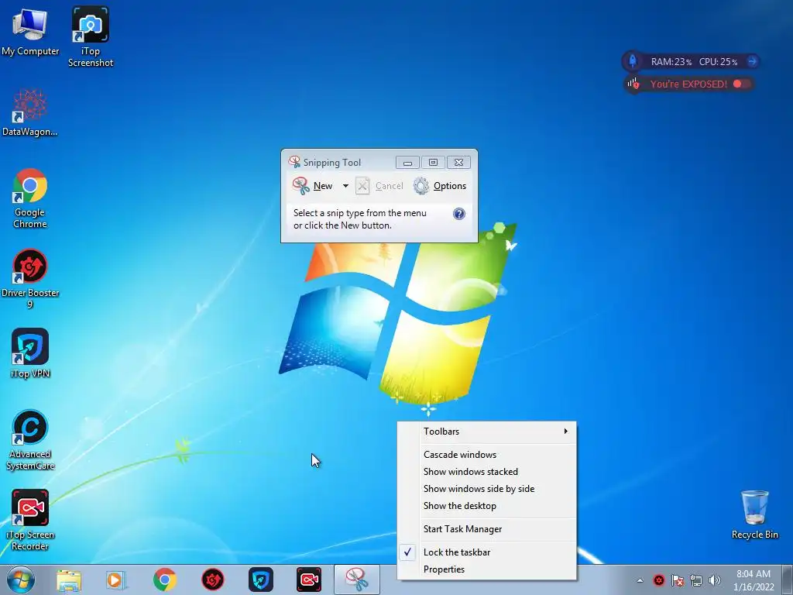This screenshot has height=595, width=793.
Task: Click the CPU:25% readout
Action: point(718,62)
